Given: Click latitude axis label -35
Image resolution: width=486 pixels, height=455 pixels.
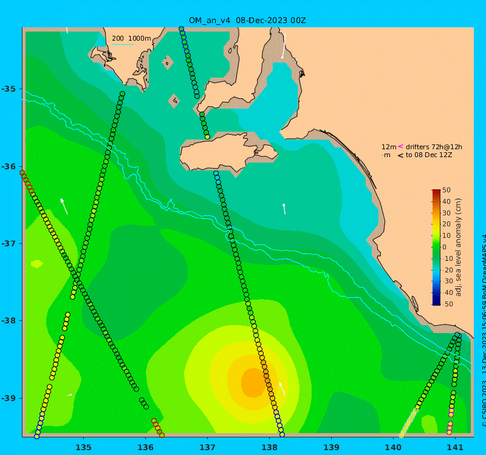Looking at the screenshot, I should 9,89.
